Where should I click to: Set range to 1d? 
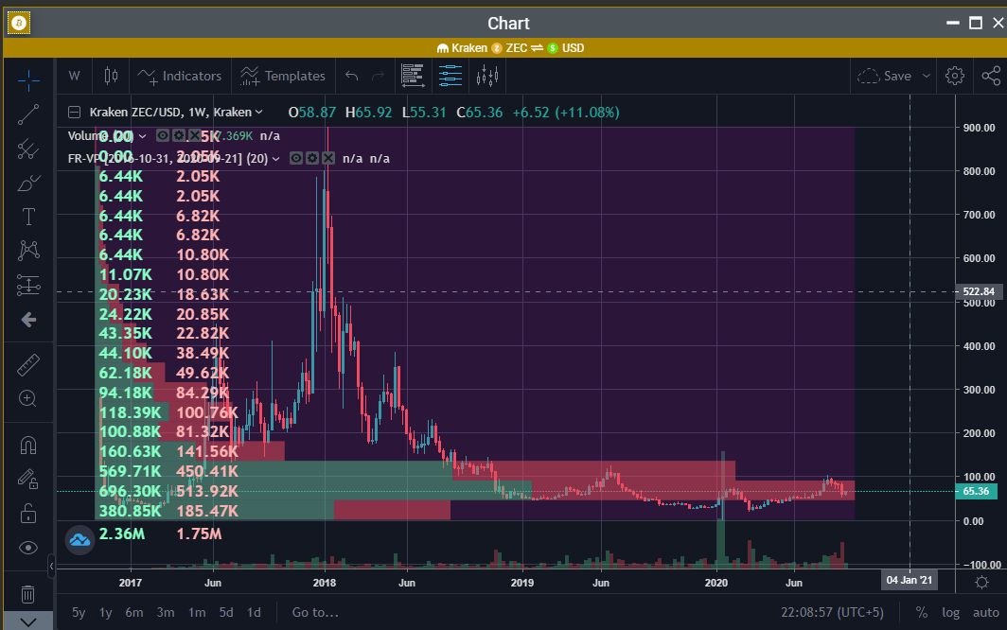tap(255, 613)
